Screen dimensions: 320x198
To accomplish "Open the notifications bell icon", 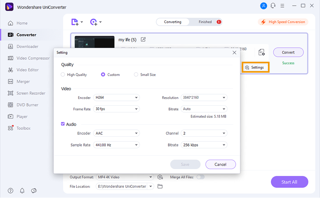I will (22, 190).
